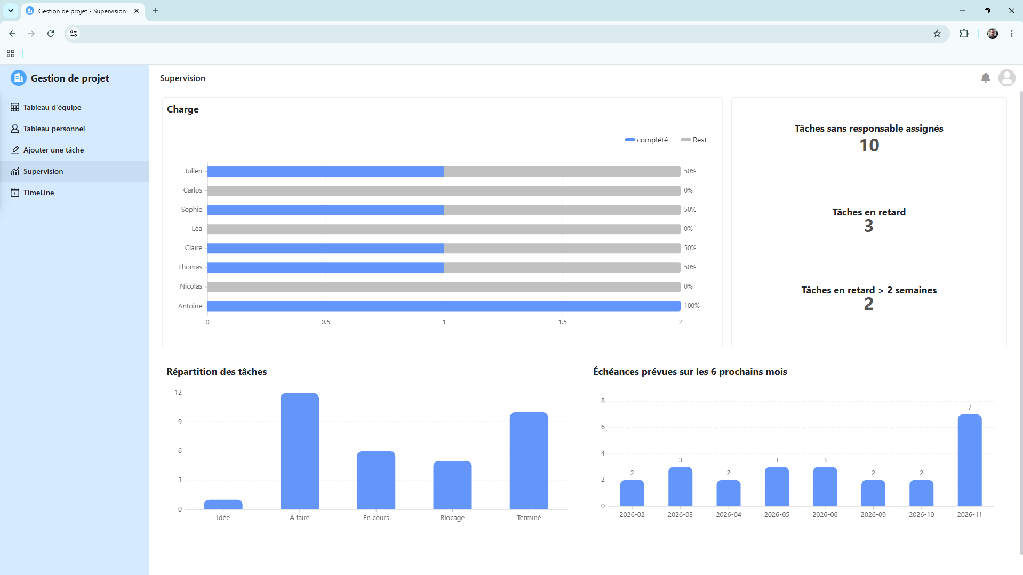Click the Tâches en retard count 3
Image resolution: width=1023 pixels, height=575 pixels.
[869, 226]
